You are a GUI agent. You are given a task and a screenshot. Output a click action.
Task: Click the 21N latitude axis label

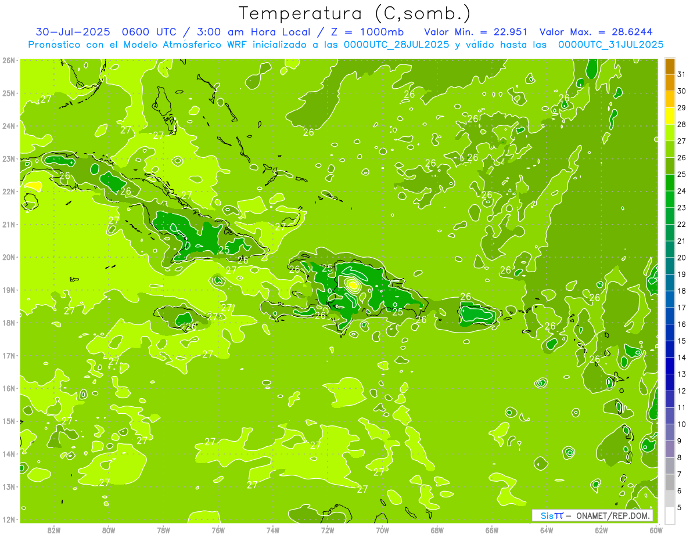(x=9, y=224)
